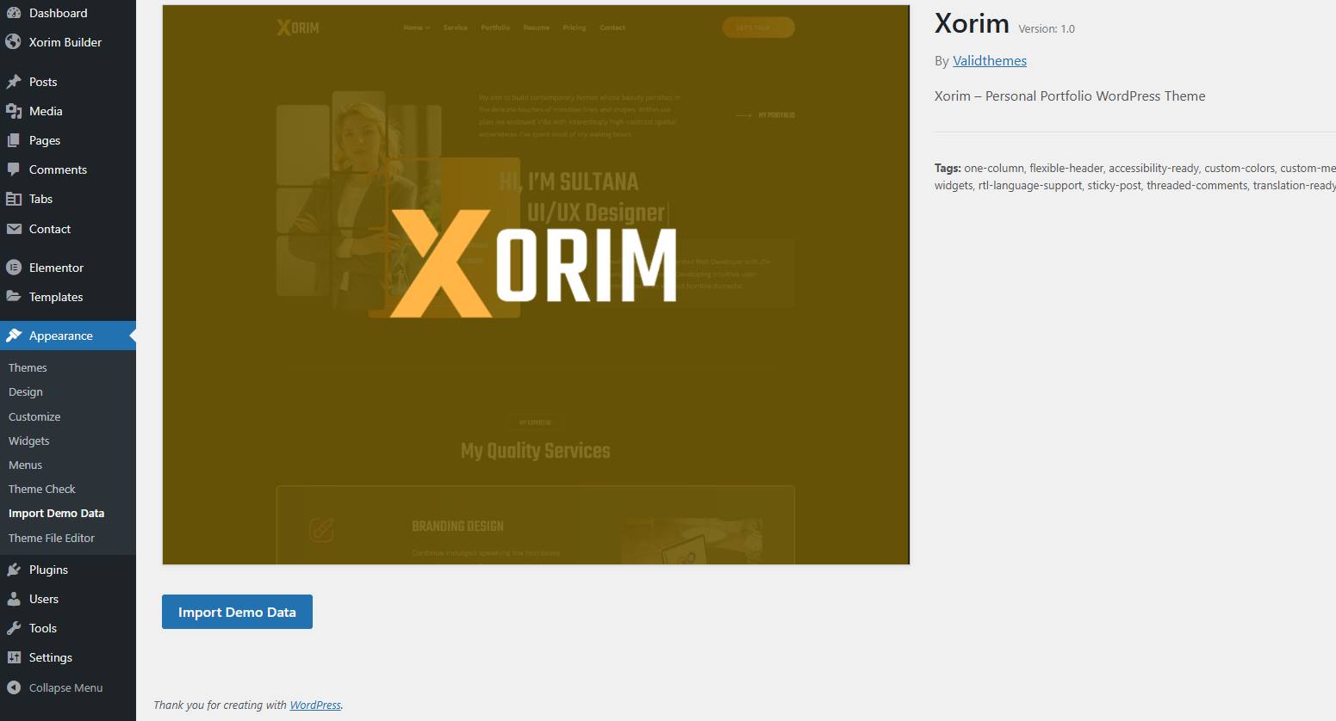Click the Comments speech bubble icon
Image resolution: width=1336 pixels, height=721 pixels.
(14, 169)
